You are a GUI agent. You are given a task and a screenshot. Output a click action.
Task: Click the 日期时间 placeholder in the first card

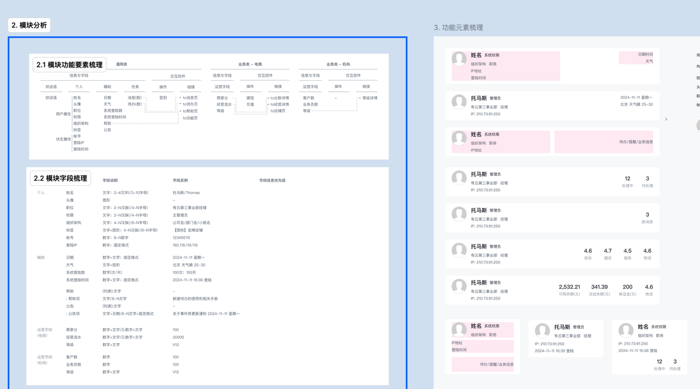click(x=645, y=55)
